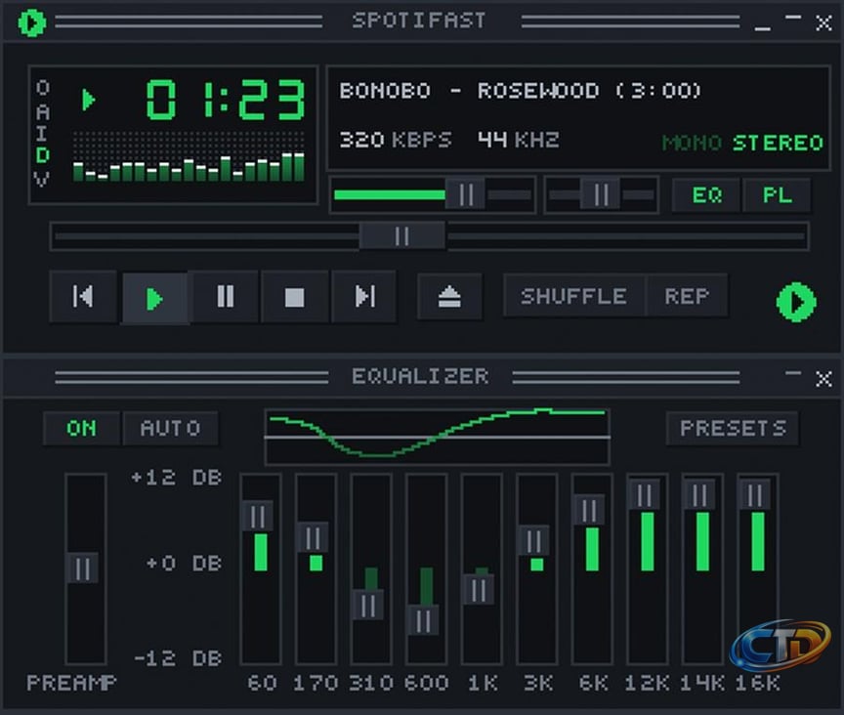Click the letter I file info indicator
The height and width of the screenshot is (715, 844).
click(x=42, y=134)
